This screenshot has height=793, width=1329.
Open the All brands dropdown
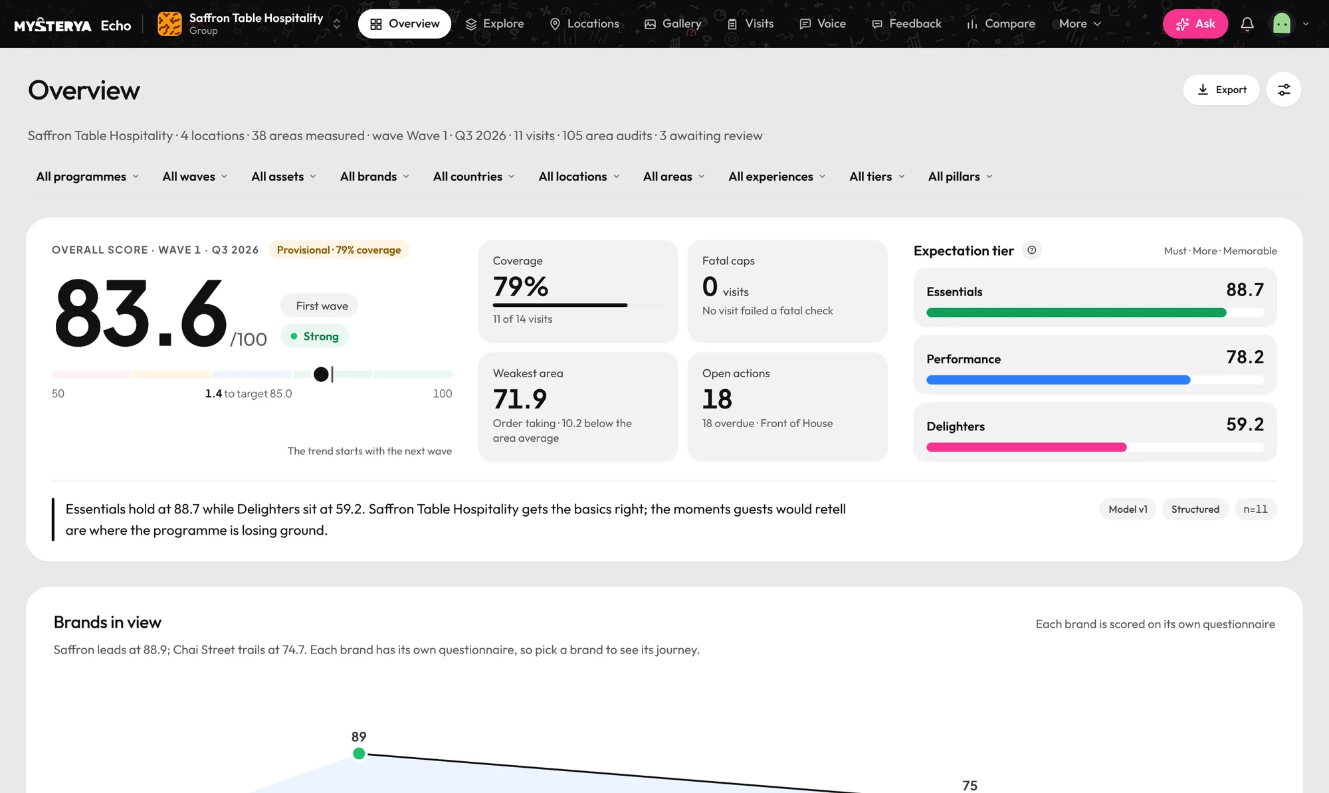pyautogui.click(x=375, y=177)
